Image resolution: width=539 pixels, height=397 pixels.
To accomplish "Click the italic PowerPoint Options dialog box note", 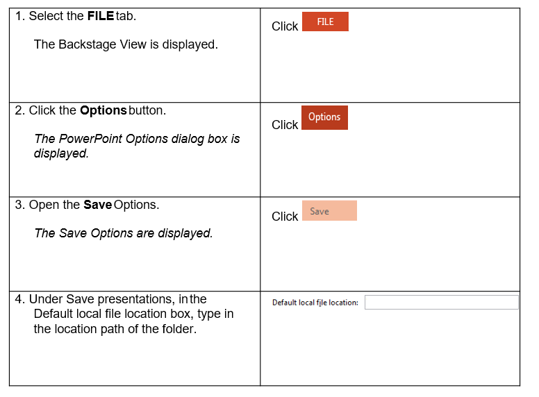I will 136,146.
